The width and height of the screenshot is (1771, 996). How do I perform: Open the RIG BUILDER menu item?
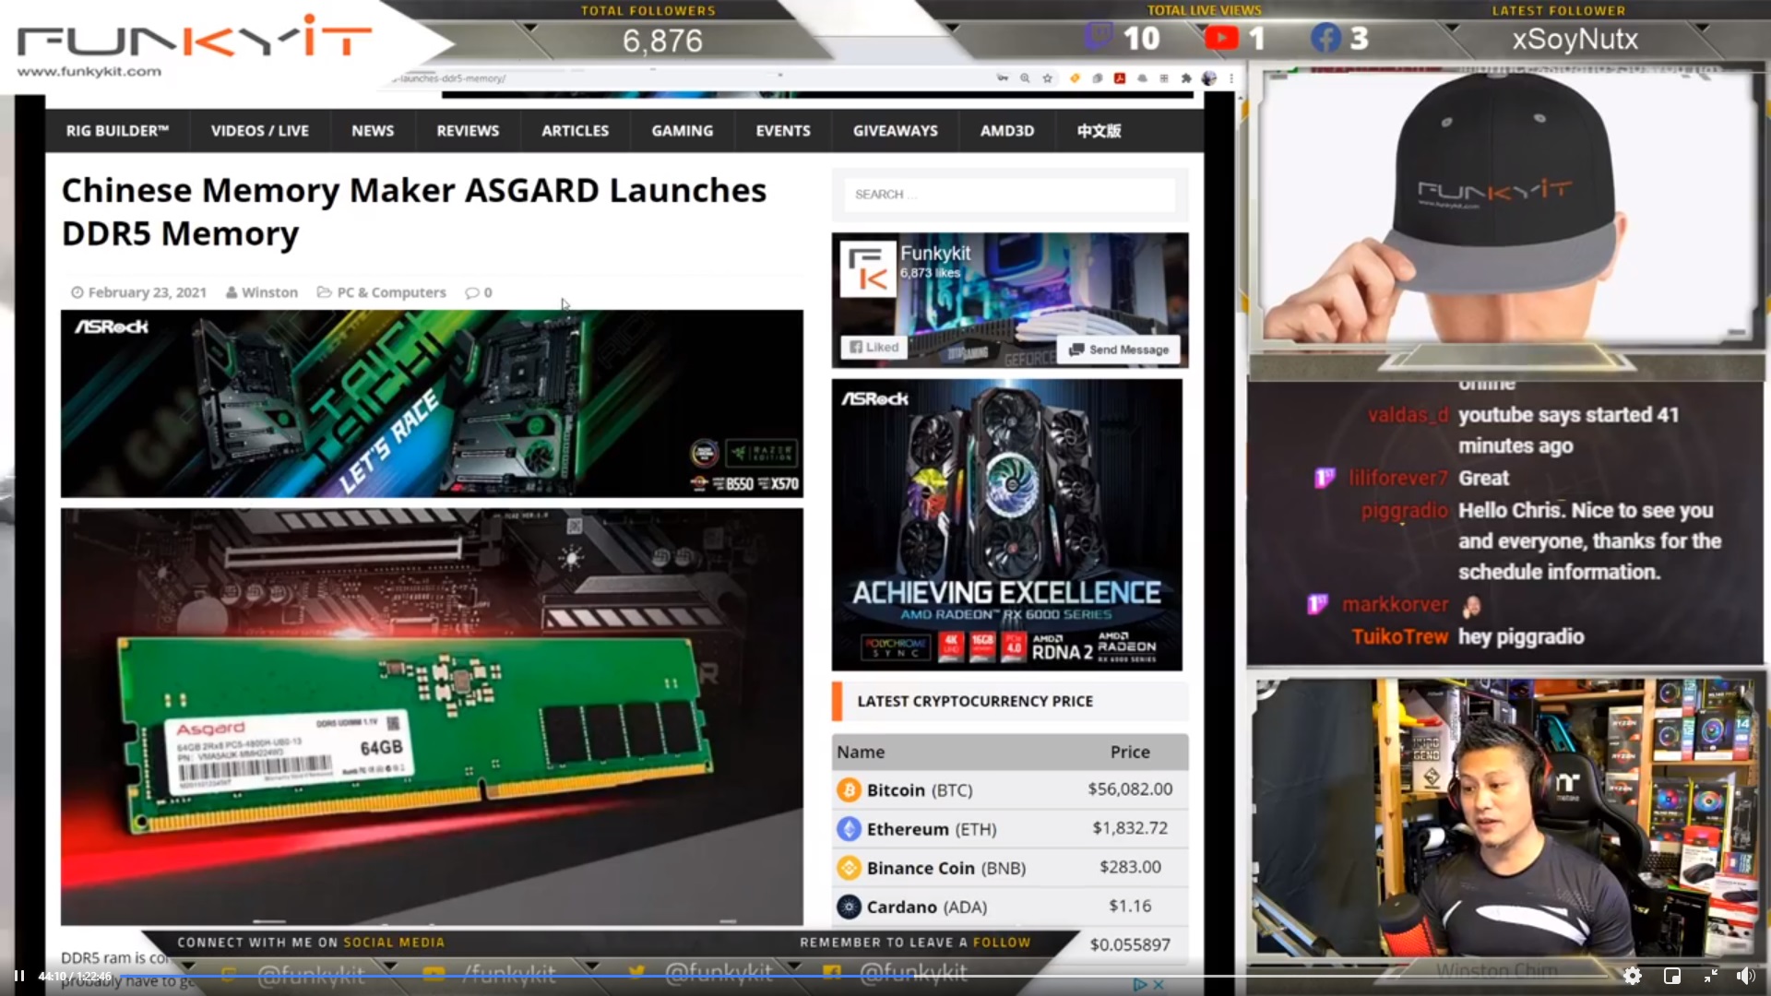(117, 131)
